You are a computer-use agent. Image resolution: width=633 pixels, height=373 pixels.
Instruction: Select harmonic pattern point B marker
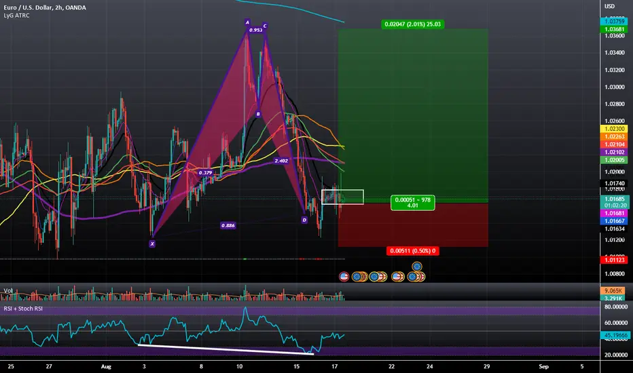click(x=258, y=114)
